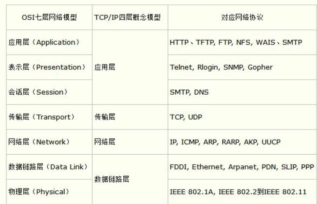Click the merged 应用层 cell in TCP/IP column

click(x=105, y=67)
